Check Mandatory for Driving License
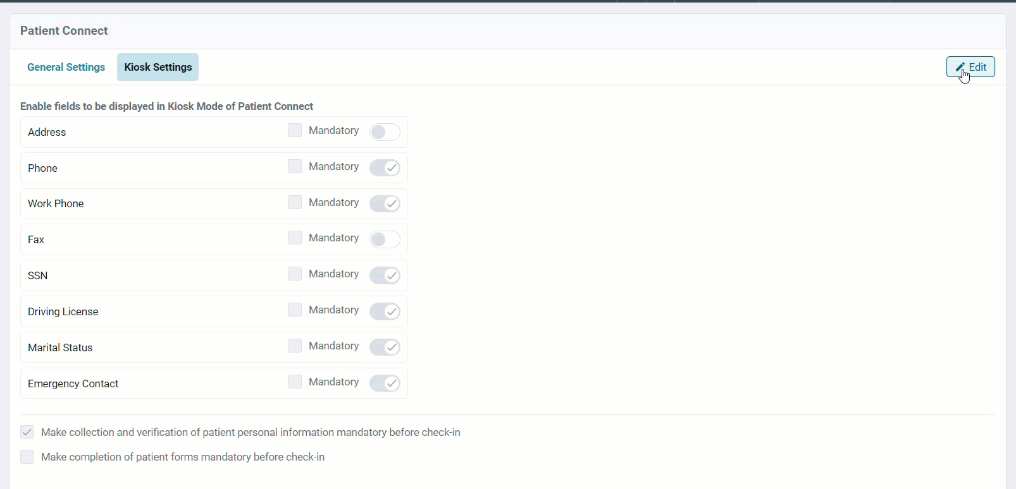Screen dimensions: 1016x489 point(295,310)
